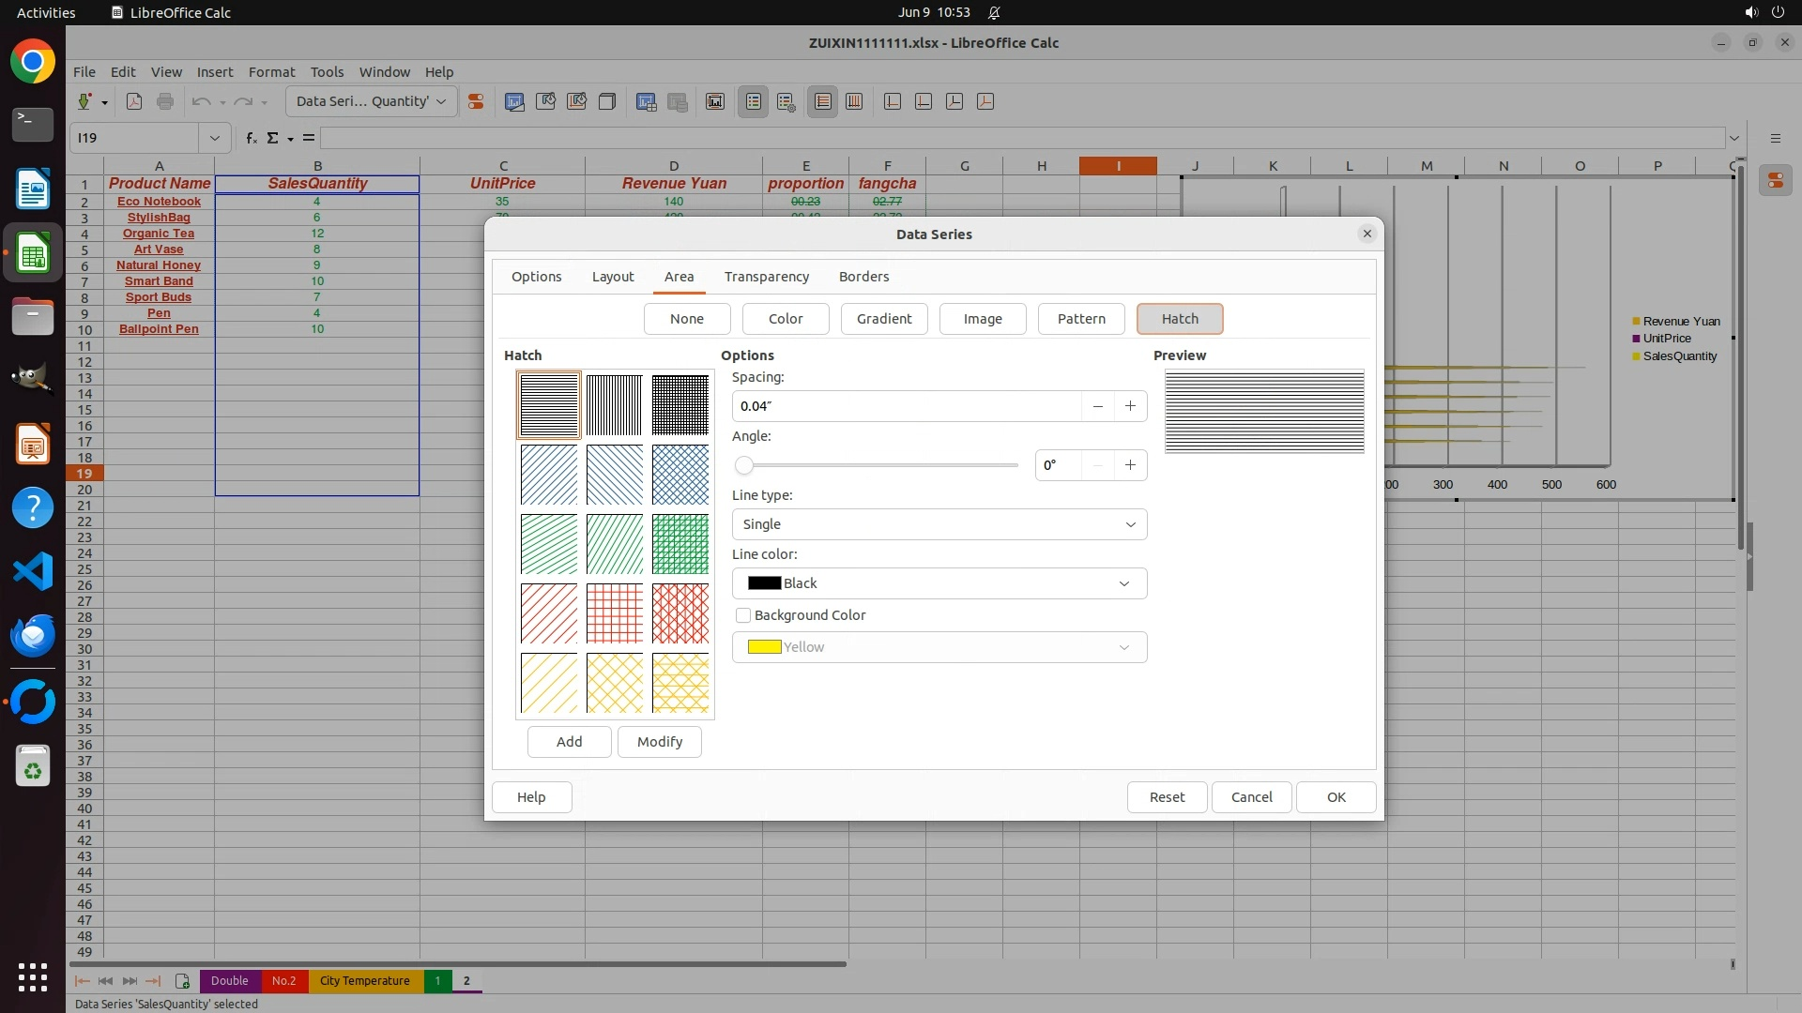Switch fill type to Gradient
The height and width of the screenshot is (1013, 1802).
[x=883, y=319]
